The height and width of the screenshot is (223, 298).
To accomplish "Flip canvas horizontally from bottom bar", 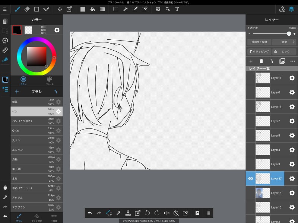I will tap(166, 213).
